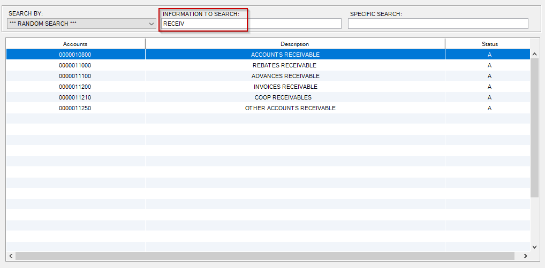Click account number 0000011250

(x=75, y=108)
